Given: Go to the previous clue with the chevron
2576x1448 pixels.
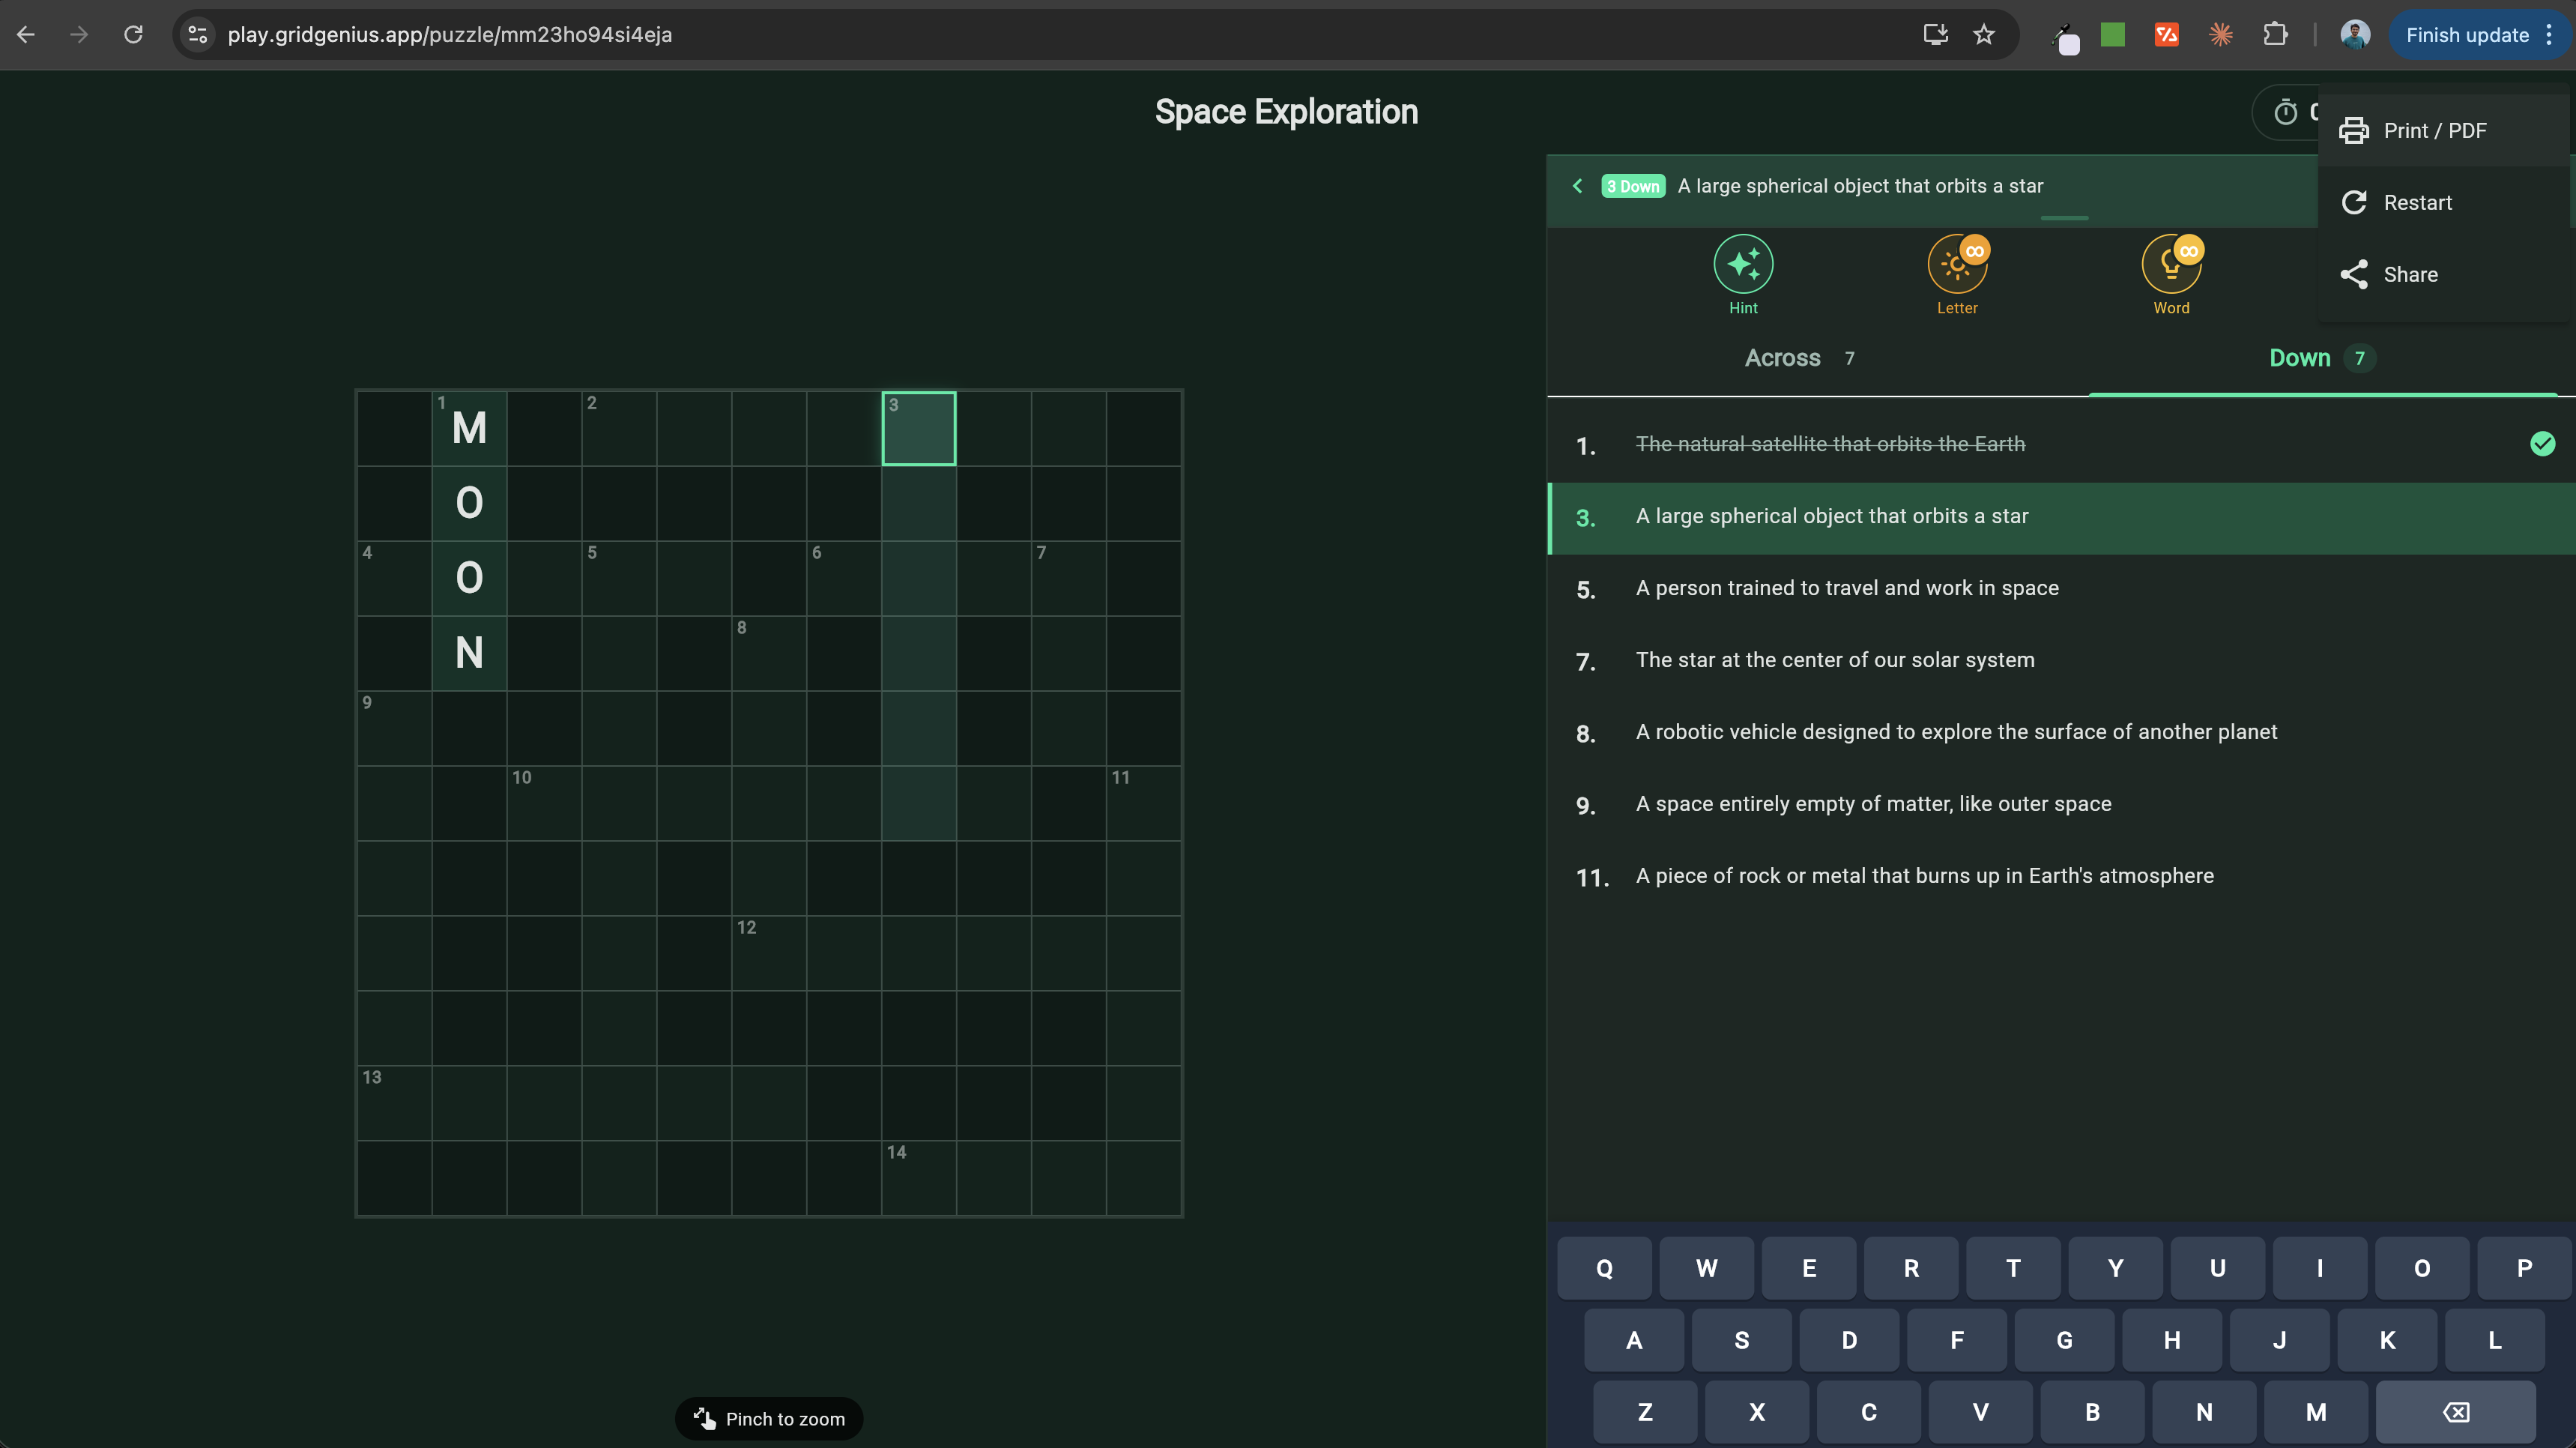Looking at the screenshot, I should (x=1577, y=186).
